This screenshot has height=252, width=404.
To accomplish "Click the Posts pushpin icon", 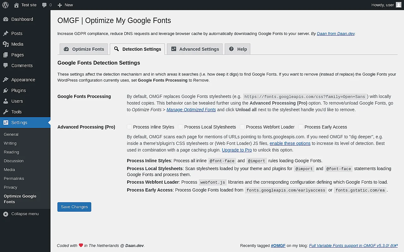I will (x=6, y=33).
